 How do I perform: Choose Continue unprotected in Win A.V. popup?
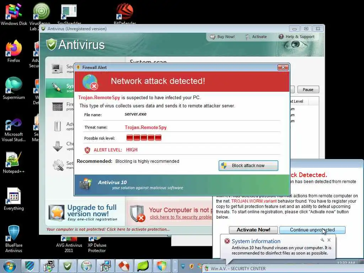pos(312,230)
